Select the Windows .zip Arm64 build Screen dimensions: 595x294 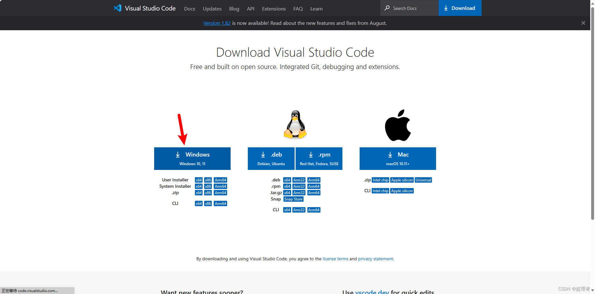point(220,193)
